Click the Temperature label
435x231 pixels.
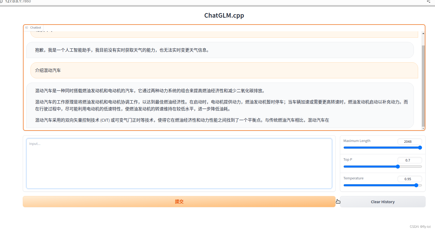(x=353, y=178)
